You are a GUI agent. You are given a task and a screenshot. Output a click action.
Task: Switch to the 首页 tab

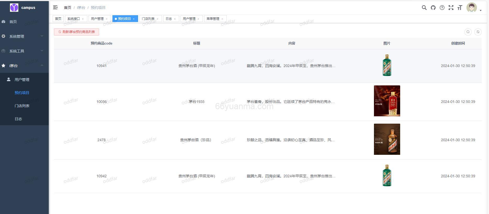[x=58, y=19]
